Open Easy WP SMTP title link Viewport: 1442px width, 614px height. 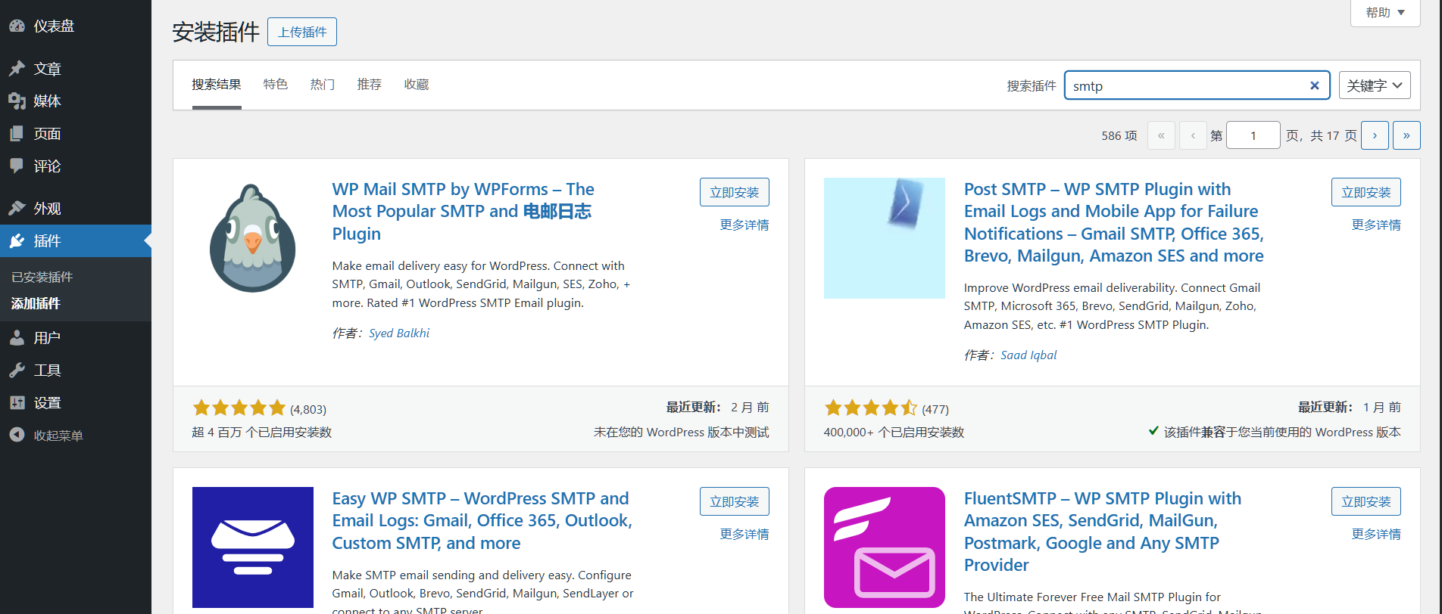[482, 520]
